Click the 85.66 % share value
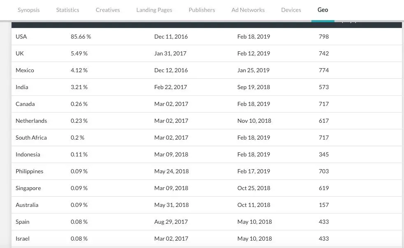Screen dimensions: 404x248 point(81,37)
